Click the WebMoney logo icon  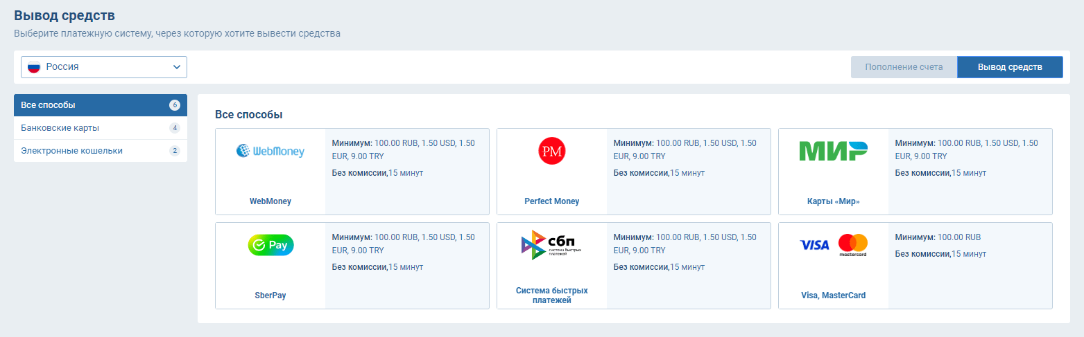(270, 150)
